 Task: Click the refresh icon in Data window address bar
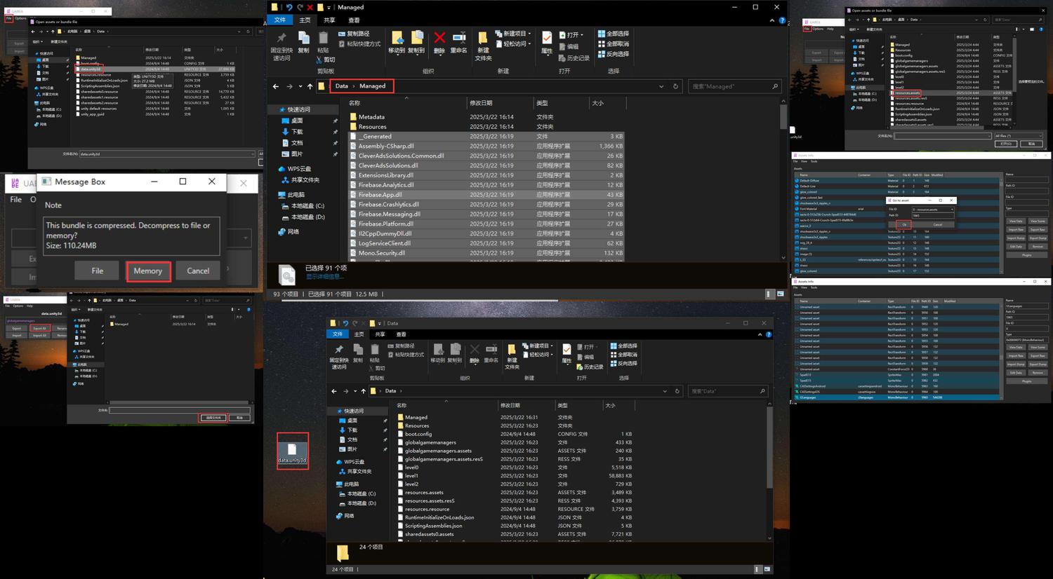(x=677, y=391)
